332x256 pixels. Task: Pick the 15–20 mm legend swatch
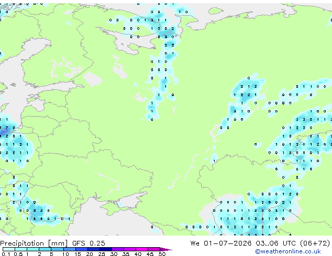[x=81, y=249]
